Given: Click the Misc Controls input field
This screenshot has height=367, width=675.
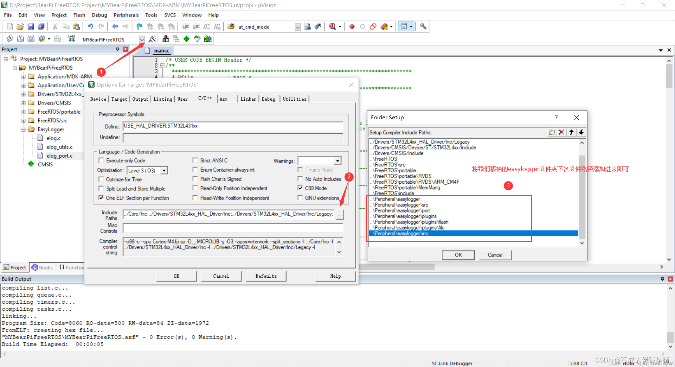Looking at the screenshot, I should [x=233, y=228].
